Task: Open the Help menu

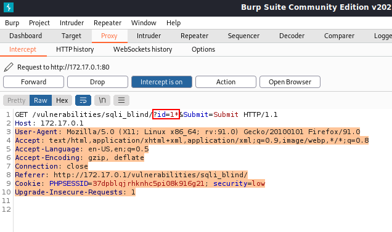Action: (173, 23)
